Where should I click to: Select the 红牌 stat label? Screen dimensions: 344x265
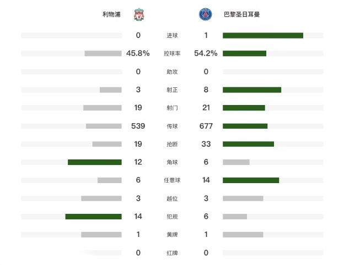click(x=172, y=253)
